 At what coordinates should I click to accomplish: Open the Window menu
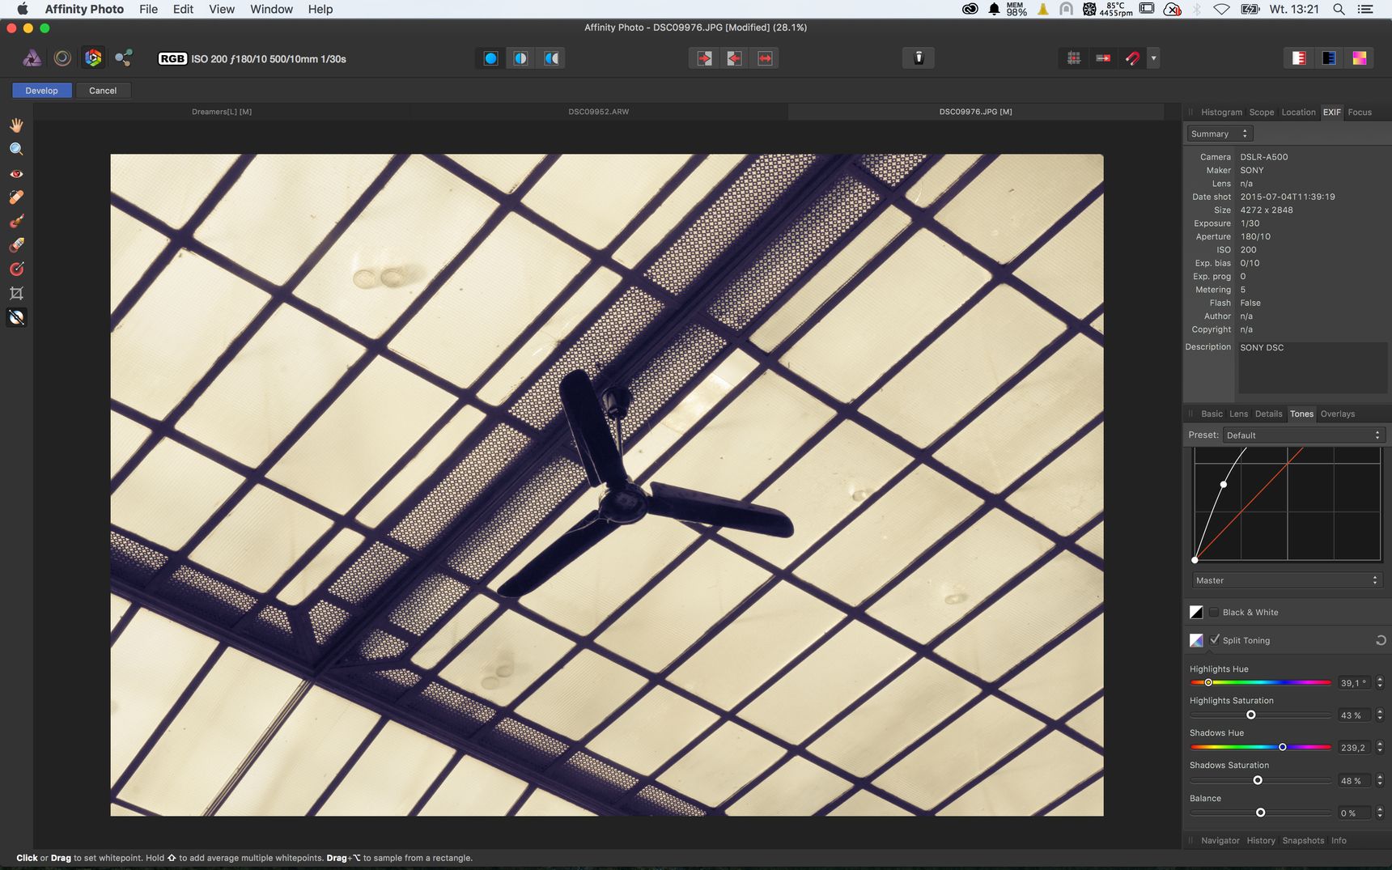pos(271,9)
